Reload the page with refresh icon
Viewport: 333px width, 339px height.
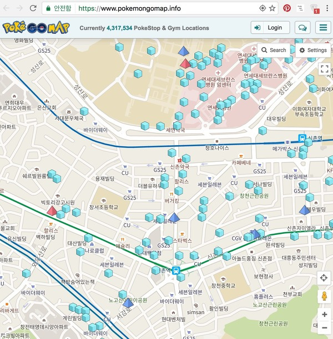click(33, 8)
